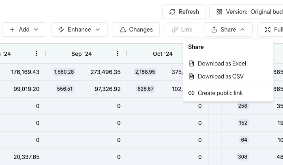Click the 258 badge
The image size is (283, 165).
pyautogui.click(x=243, y=106)
